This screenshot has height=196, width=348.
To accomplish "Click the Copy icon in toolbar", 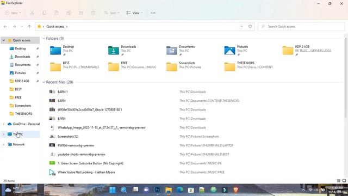I will [45, 13].
